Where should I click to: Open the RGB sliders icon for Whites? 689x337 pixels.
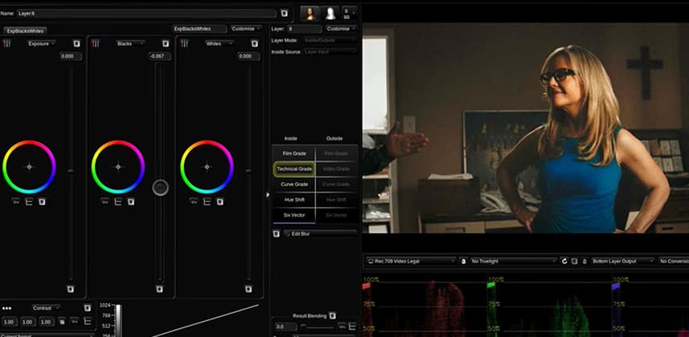coord(185,43)
